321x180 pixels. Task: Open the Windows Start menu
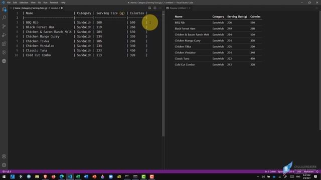pos(4,176)
